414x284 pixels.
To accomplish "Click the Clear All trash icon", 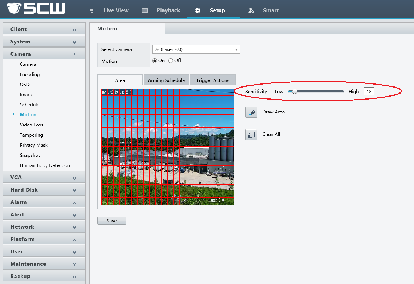I will (x=251, y=135).
